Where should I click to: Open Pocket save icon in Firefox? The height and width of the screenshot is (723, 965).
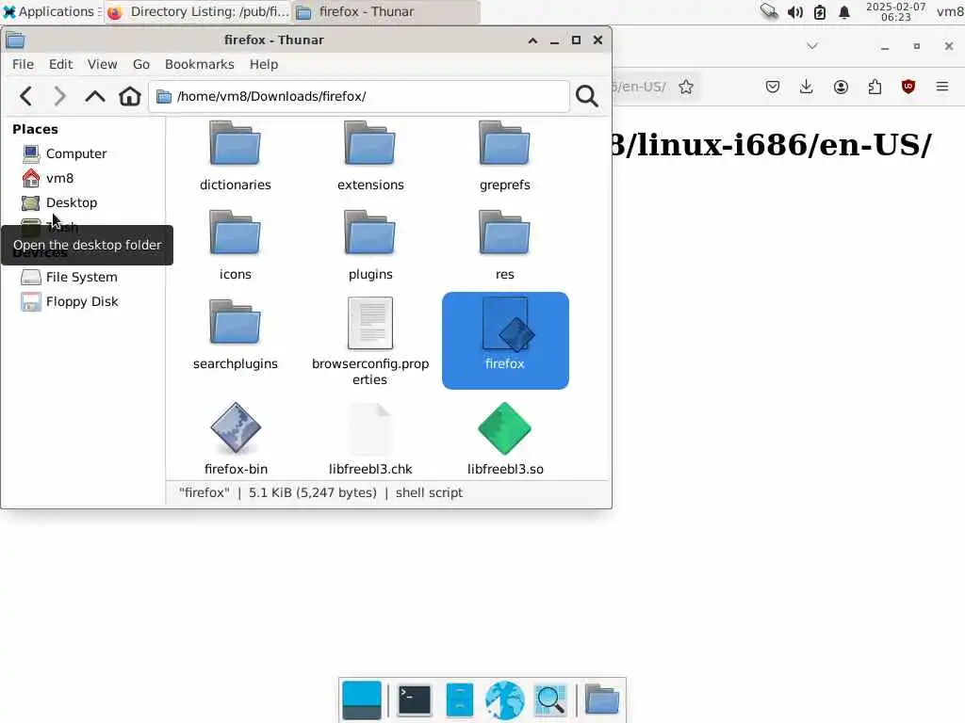point(773,87)
